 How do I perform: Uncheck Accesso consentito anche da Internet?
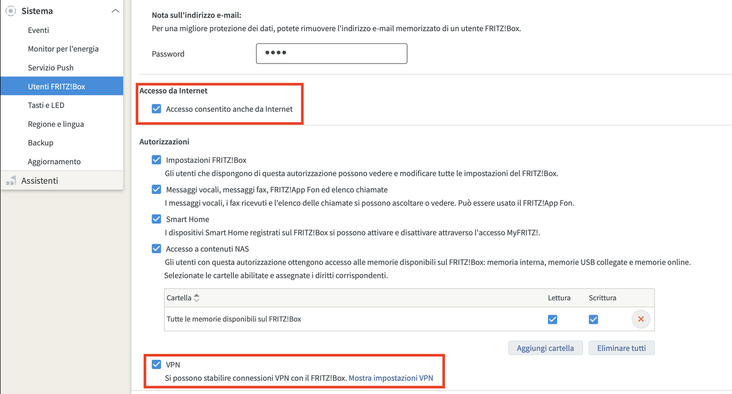pyautogui.click(x=156, y=108)
